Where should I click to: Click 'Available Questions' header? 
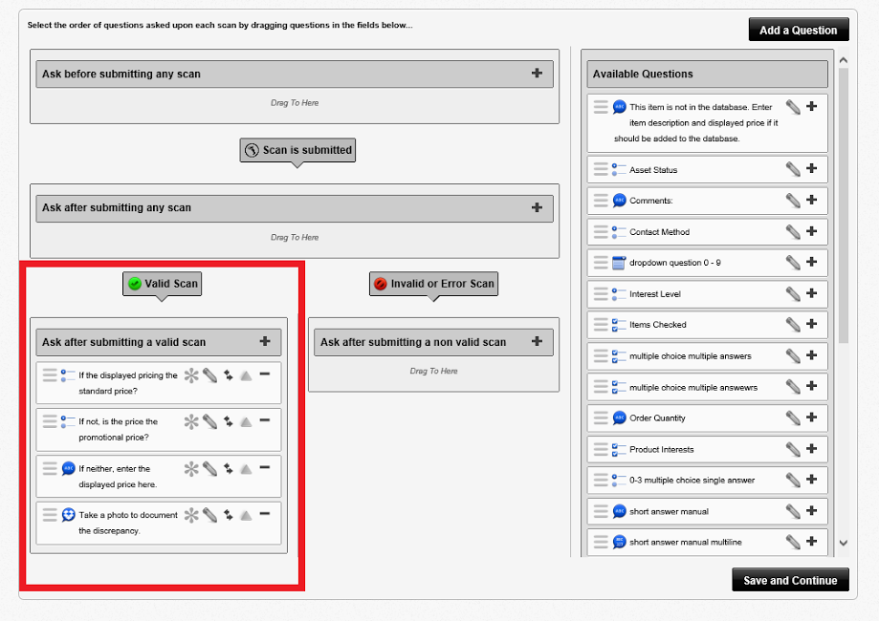707,74
